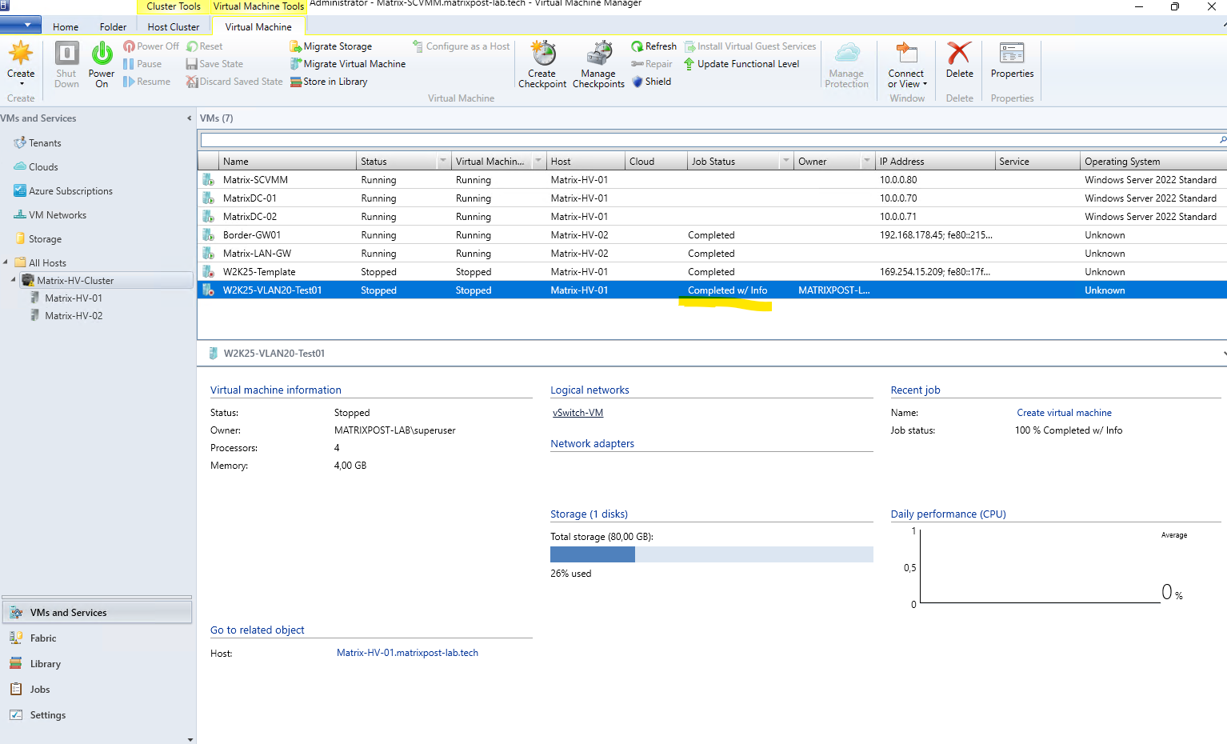Click Save State in the ribbon
This screenshot has height=744, width=1227.
point(214,64)
